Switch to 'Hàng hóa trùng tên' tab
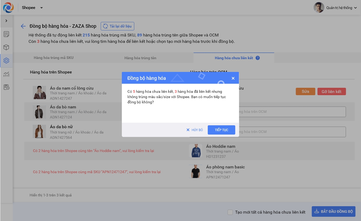The width and height of the screenshot is (361, 221). click(140, 58)
